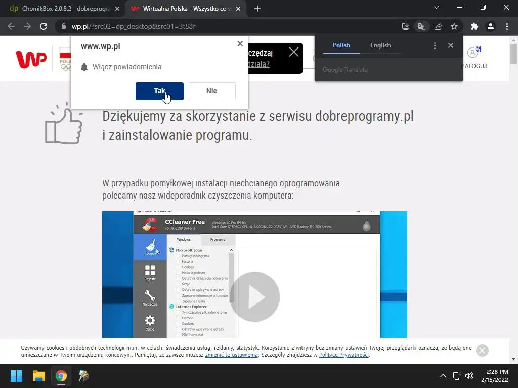
Task: Open the tab search dropdown chevron
Action: [437, 7]
